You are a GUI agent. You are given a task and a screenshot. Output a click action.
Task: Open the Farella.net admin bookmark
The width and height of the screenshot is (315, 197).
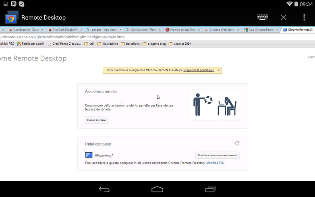[31, 44]
